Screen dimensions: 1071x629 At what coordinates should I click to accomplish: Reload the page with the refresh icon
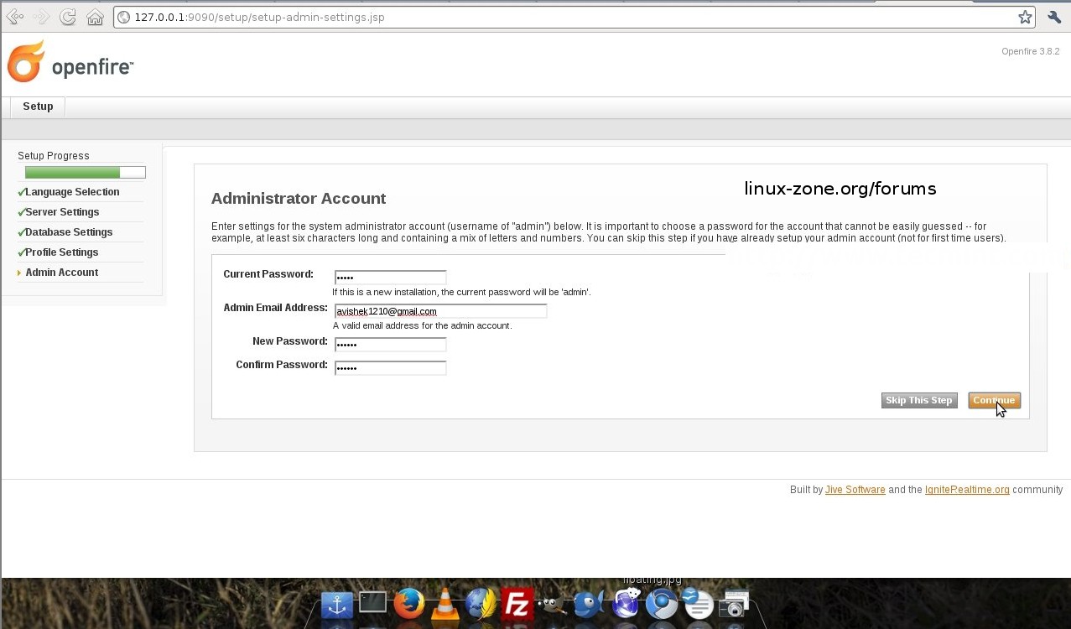pyautogui.click(x=68, y=17)
